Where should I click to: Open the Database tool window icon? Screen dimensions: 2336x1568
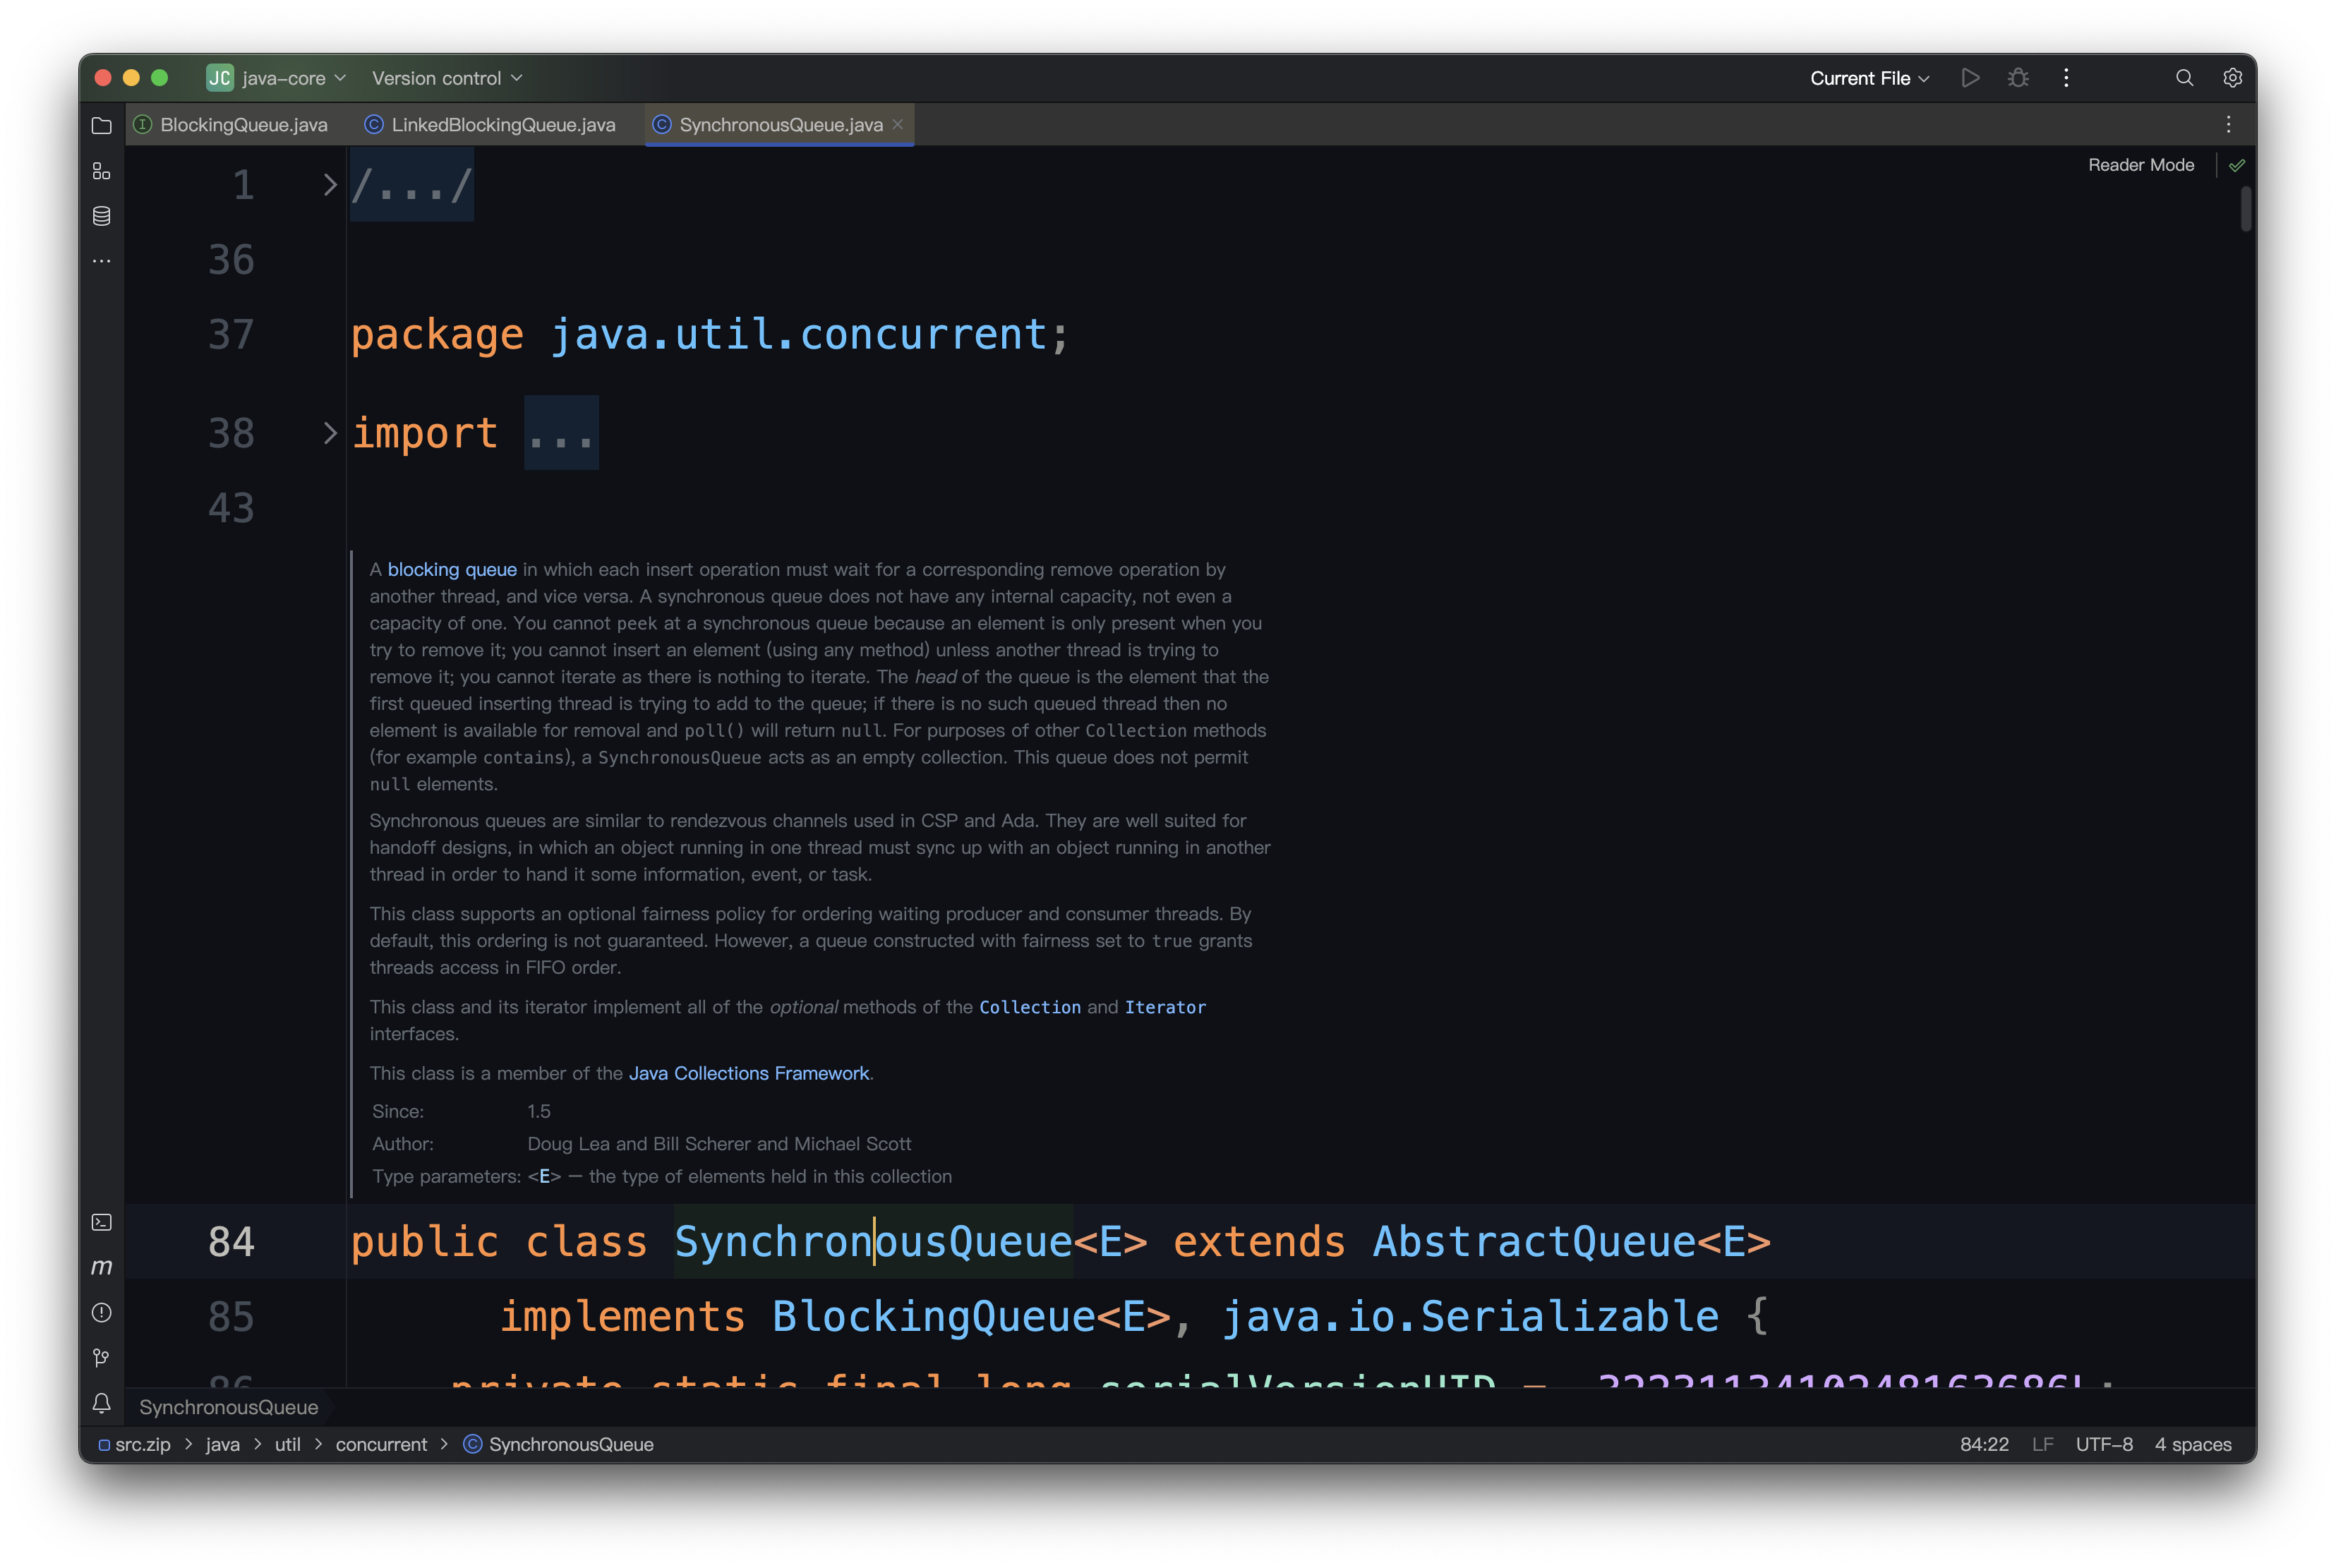(x=101, y=216)
